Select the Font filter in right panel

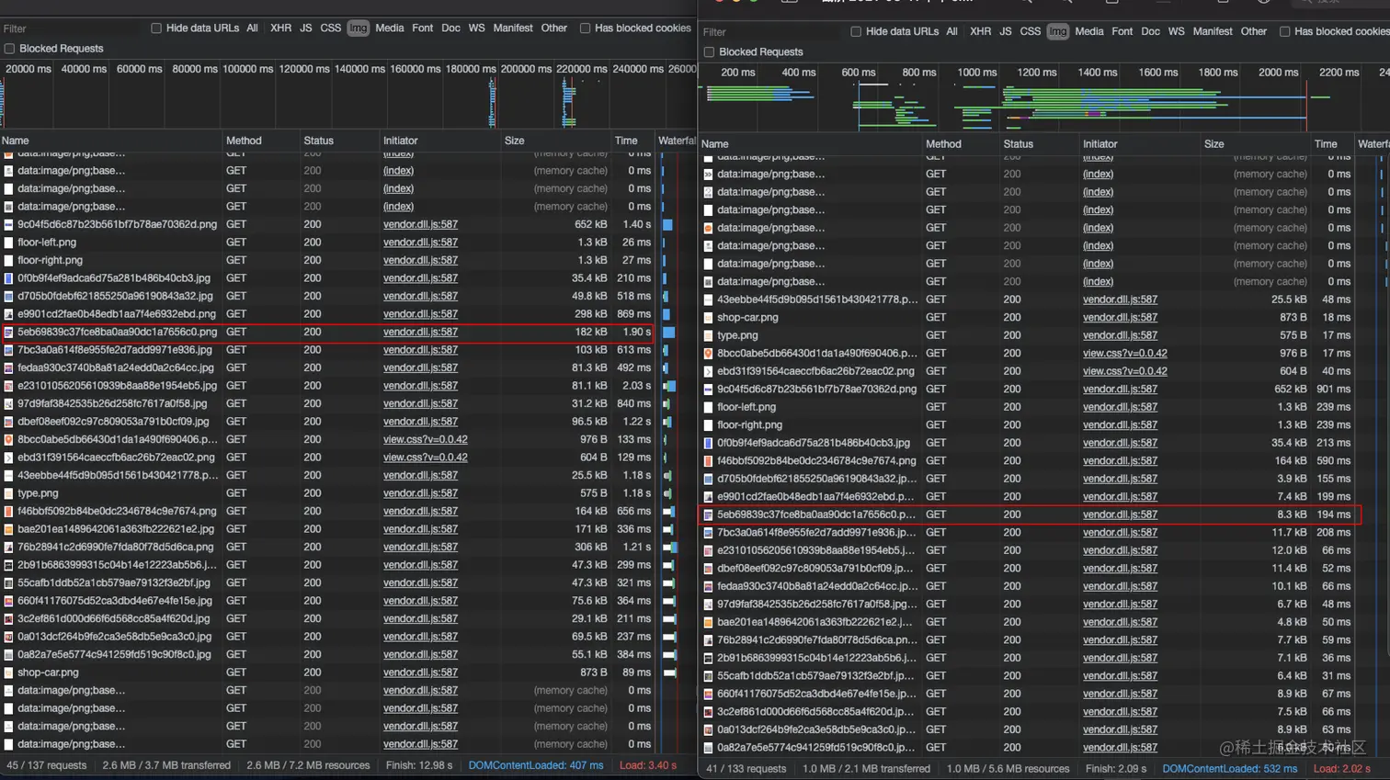(x=1122, y=31)
